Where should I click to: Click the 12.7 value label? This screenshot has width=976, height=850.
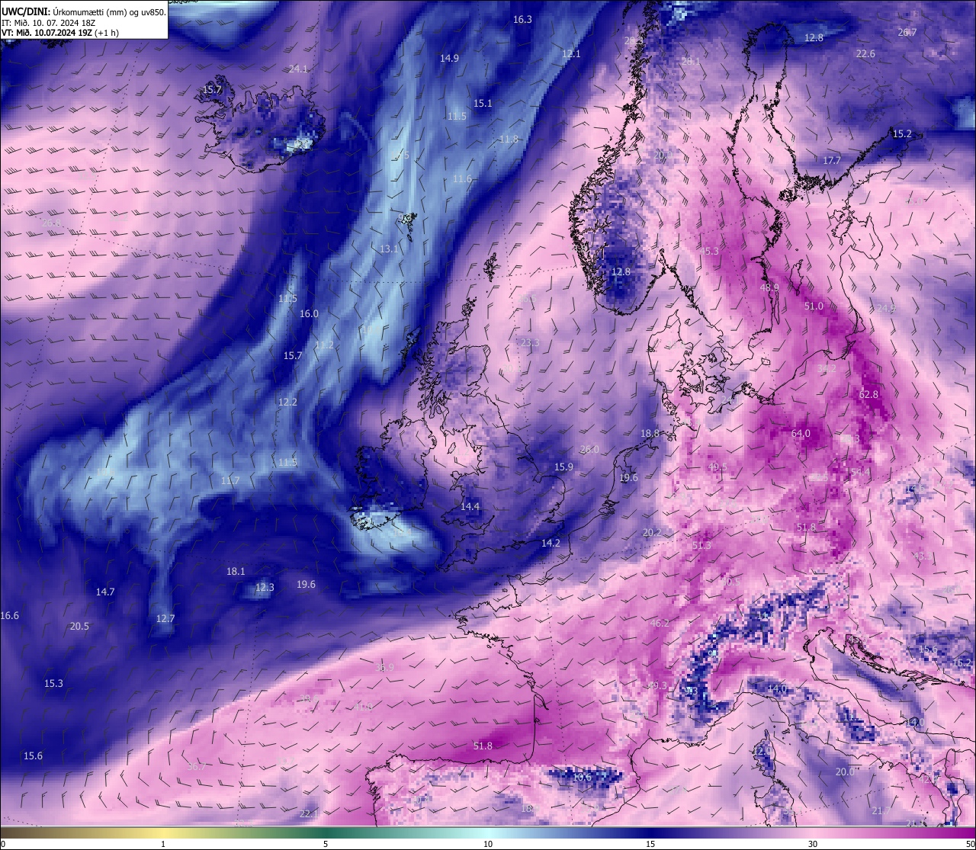click(165, 619)
